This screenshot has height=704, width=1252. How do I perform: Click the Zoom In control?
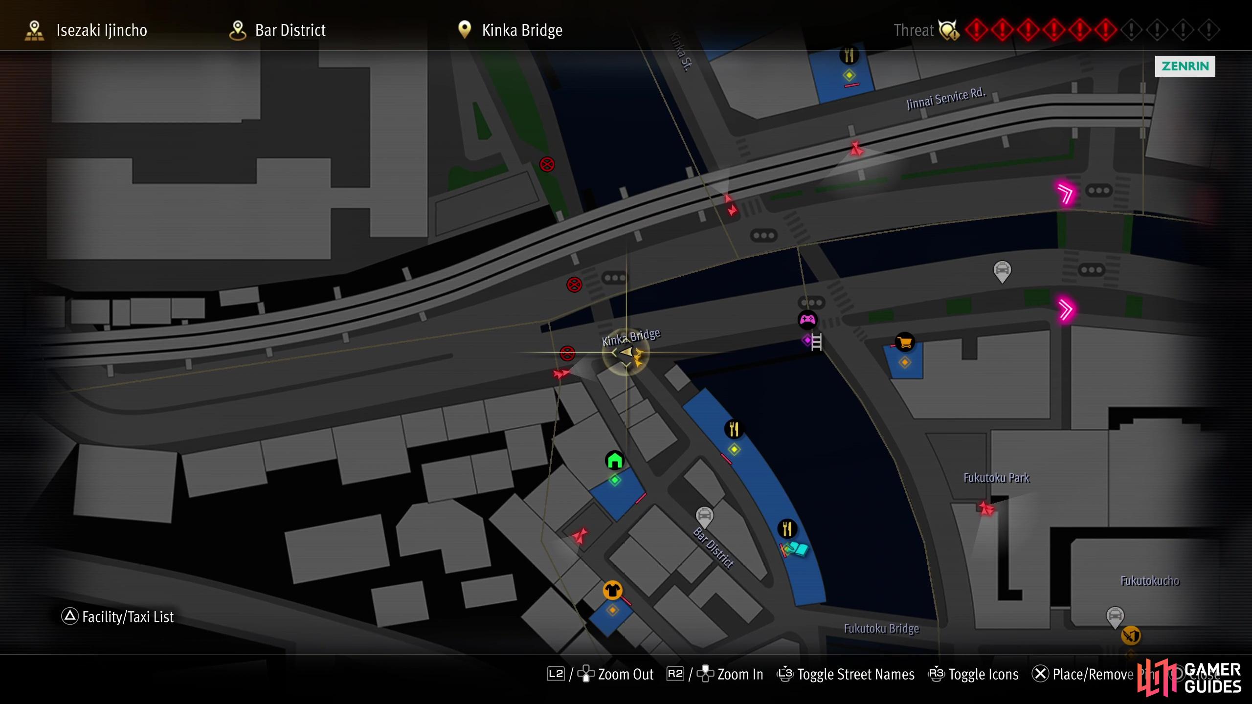(715, 674)
